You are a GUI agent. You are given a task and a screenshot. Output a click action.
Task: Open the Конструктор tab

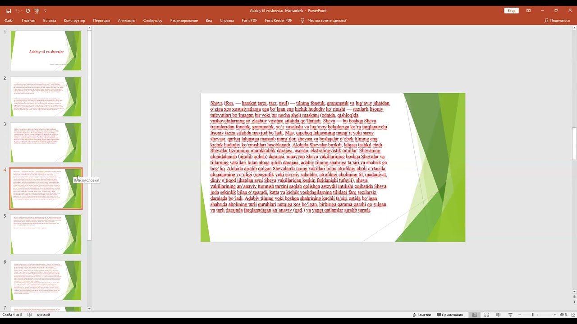[74, 20]
